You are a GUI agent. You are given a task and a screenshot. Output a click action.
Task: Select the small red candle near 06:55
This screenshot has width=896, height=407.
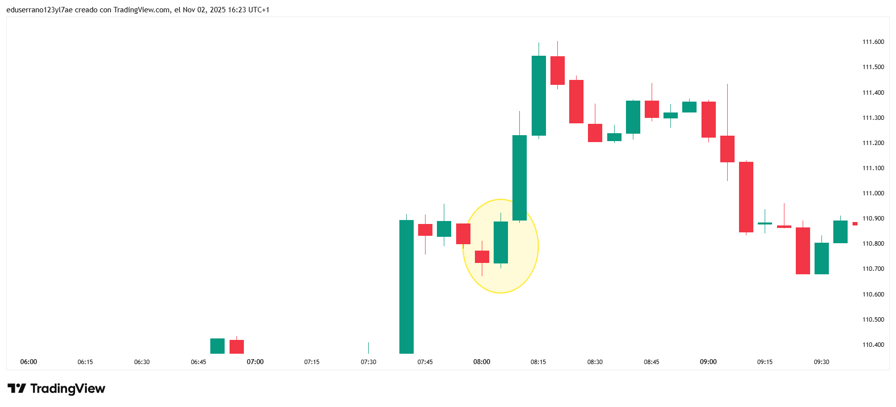click(x=236, y=346)
